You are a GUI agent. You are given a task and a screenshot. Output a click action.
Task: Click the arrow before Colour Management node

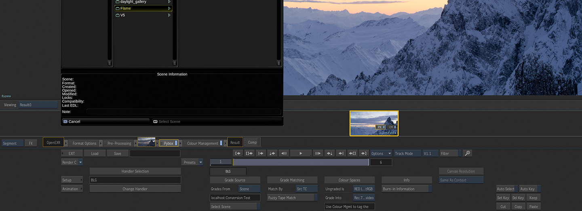(x=181, y=143)
